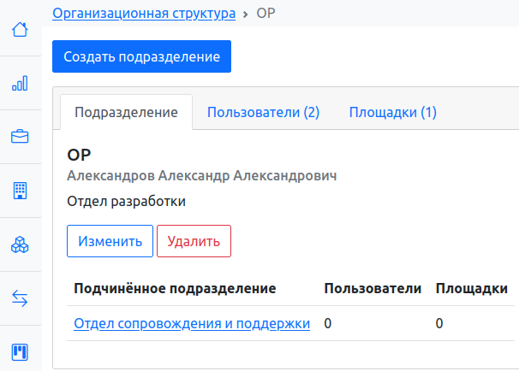The height and width of the screenshot is (371, 519).
Task: Select the Площадки (1) tab
Action: 392,112
